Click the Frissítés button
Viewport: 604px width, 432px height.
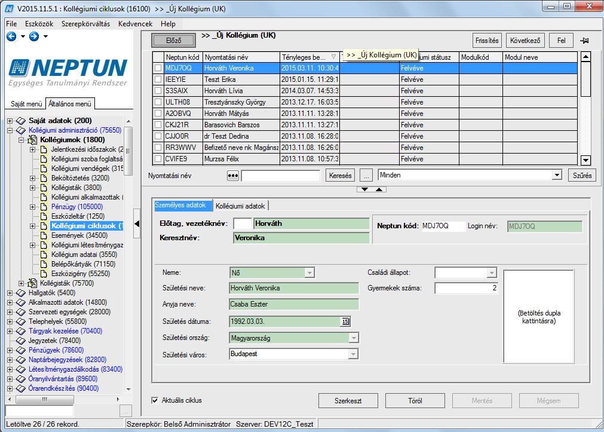click(x=487, y=41)
